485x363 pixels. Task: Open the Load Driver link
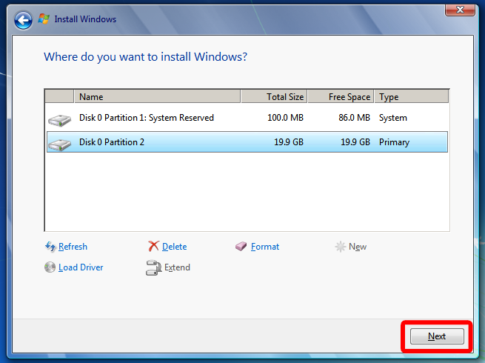[x=81, y=267]
